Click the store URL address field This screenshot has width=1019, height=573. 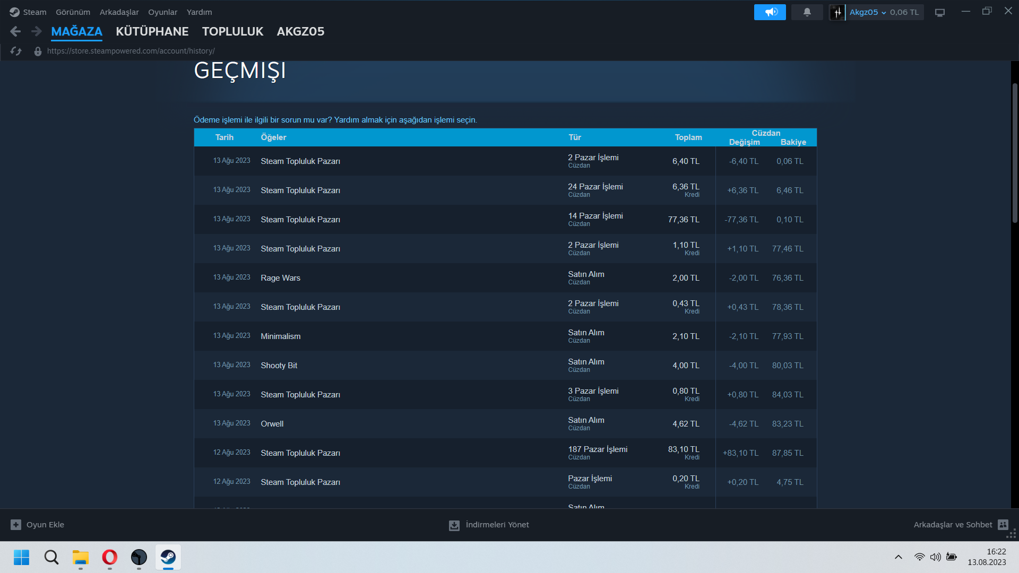131,51
